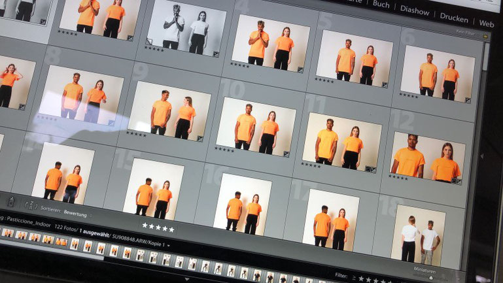The image size is (503, 283).
Task: Click the rating stars under cell 6 photo
Action: [408, 95]
